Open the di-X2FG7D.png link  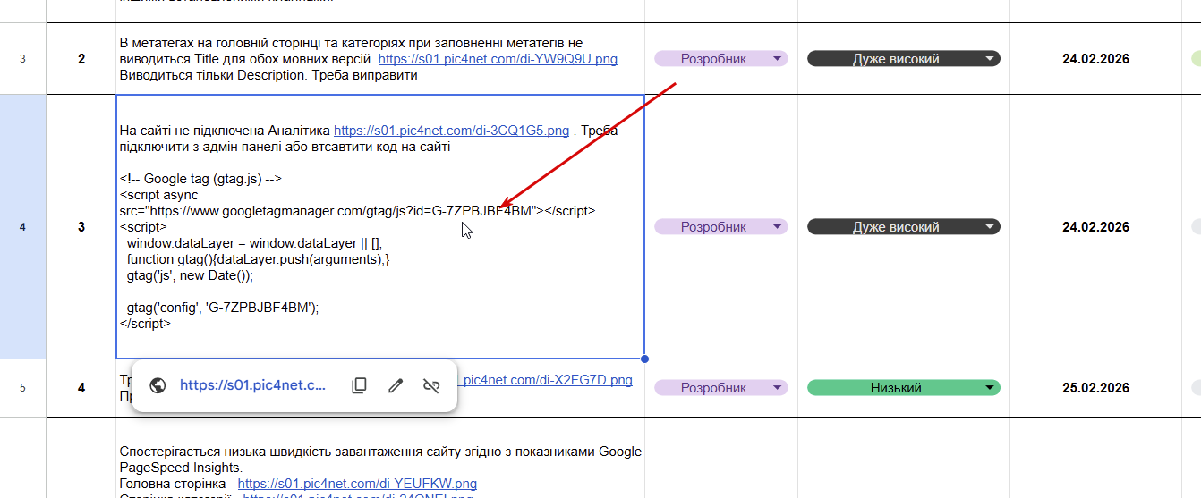(545, 380)
